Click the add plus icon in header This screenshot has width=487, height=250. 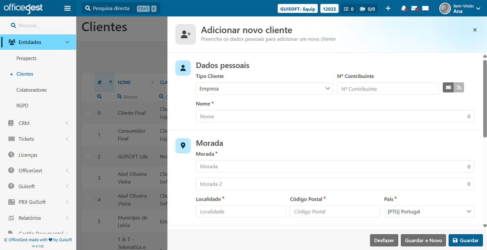click(x=388, y=8)
